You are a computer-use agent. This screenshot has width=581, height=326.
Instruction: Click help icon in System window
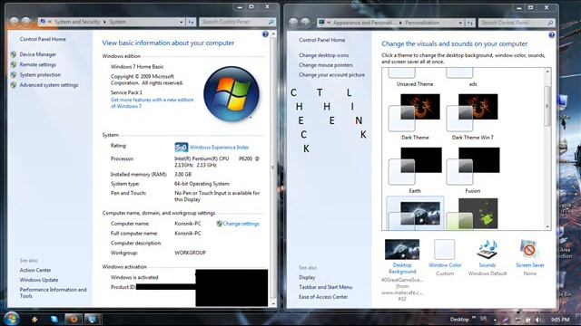265,34
